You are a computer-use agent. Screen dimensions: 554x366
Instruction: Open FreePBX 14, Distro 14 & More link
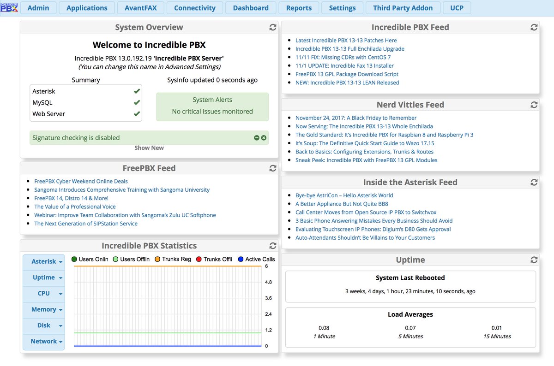(x=71, y=198)
